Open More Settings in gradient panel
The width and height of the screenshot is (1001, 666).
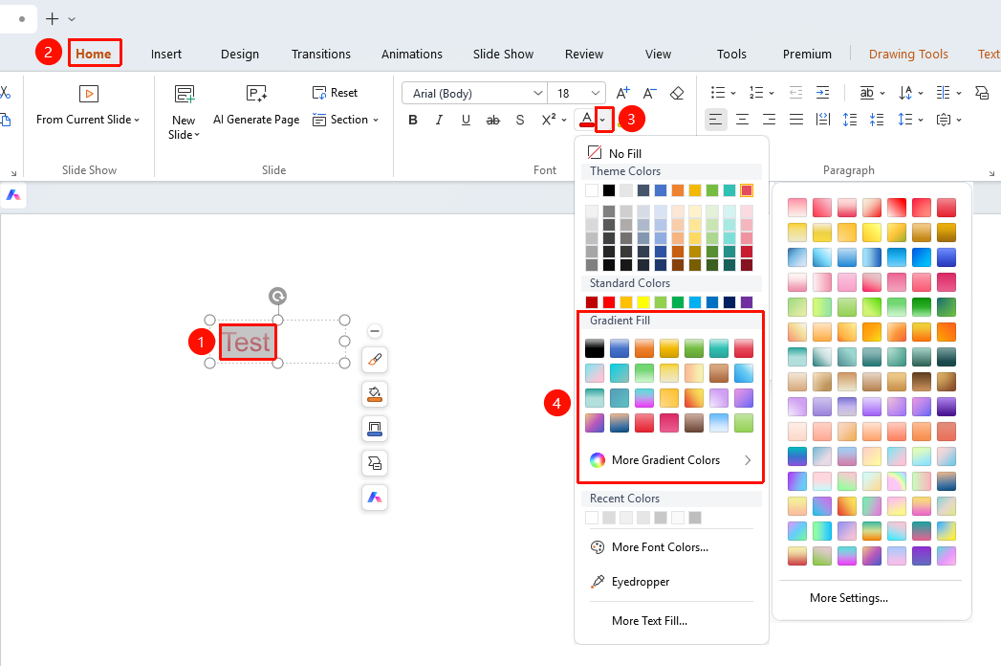pos(848,598)
